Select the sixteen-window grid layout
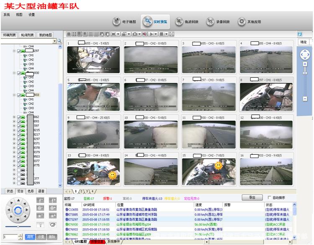Image resolution: width=314 pixels, height=245 pixels. tap(96, 34)
